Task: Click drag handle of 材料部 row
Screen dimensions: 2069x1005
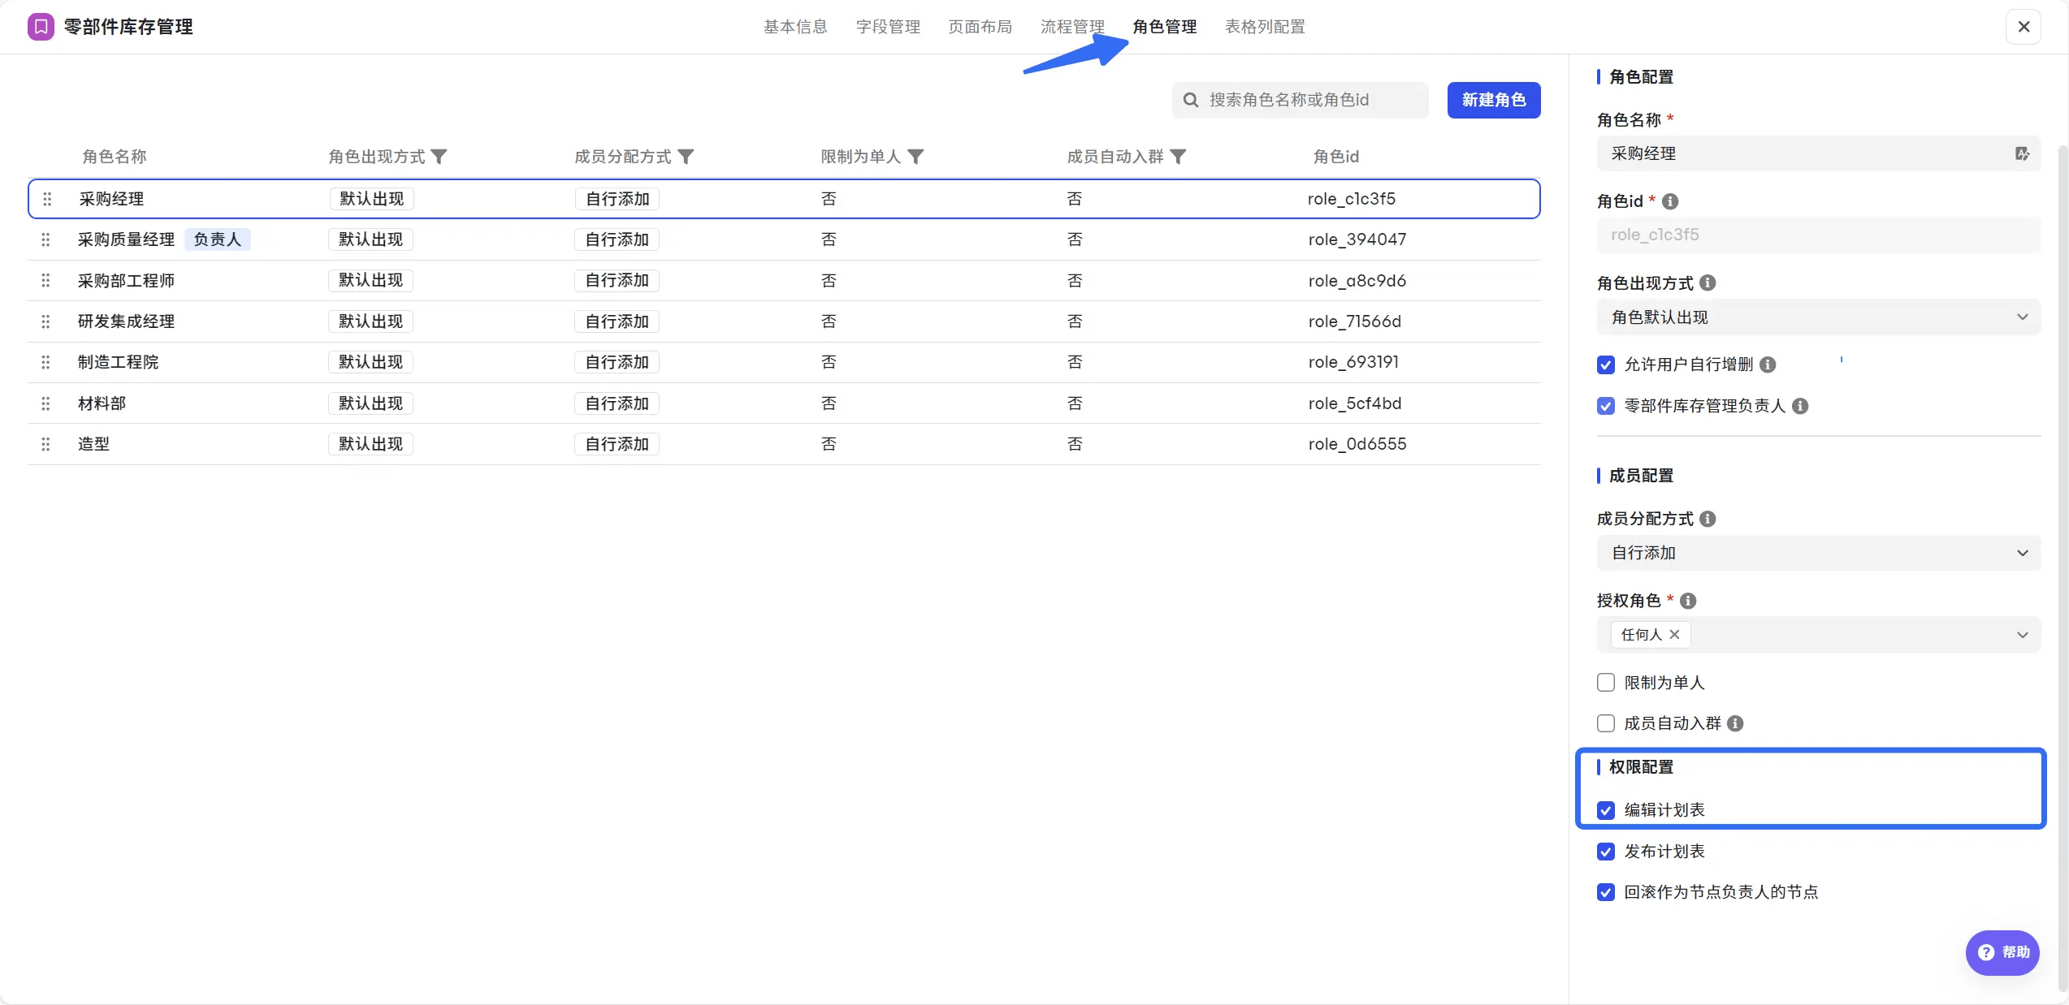Action: pos(45,403)
